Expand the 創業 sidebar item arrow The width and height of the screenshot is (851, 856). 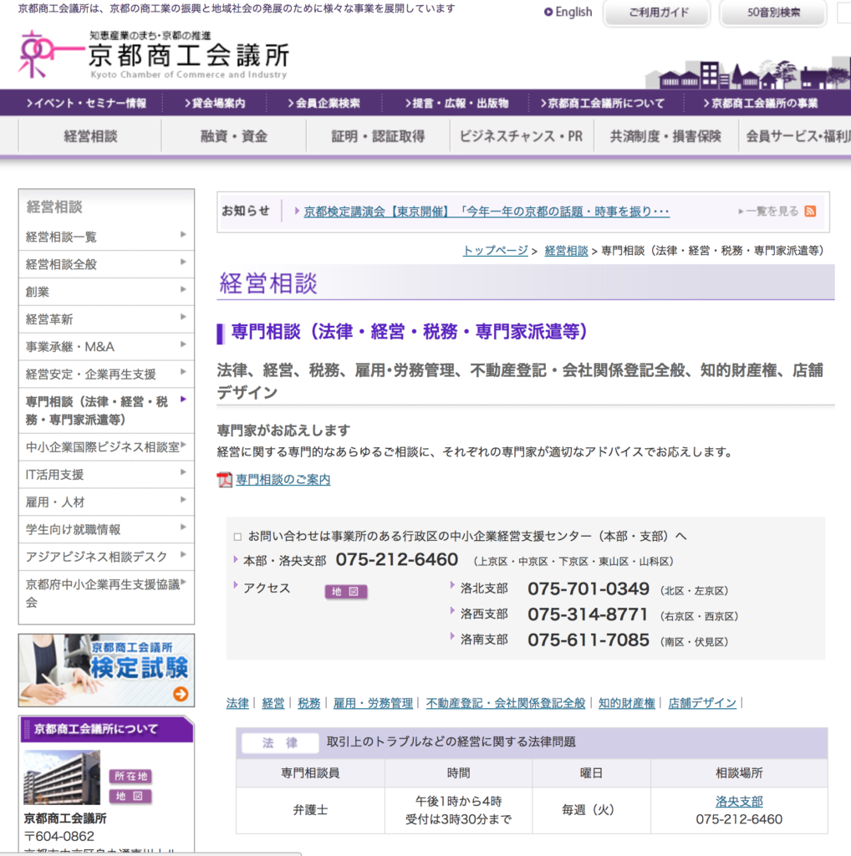[183, 289]
